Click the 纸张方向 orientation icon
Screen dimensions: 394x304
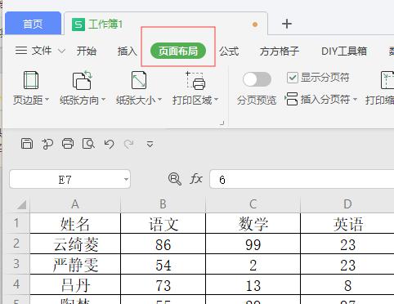(82, 80)
